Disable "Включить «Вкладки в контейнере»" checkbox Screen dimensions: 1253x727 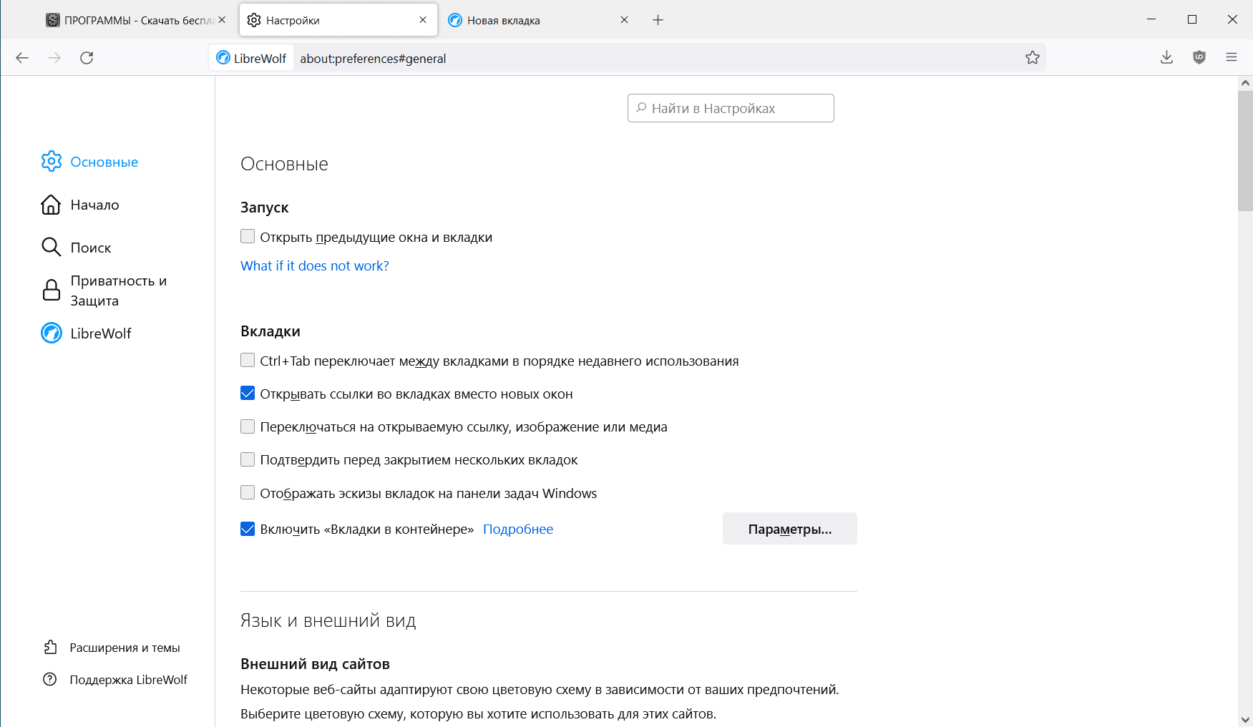point(248,530)
